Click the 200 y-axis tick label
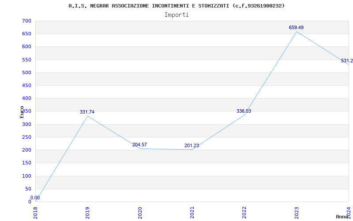Screen dimensions: 353x221 [x=26, y=150]
